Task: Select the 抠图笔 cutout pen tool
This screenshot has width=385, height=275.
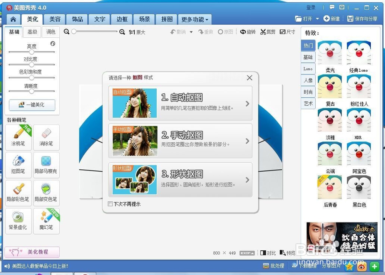Action: [18, 165]
